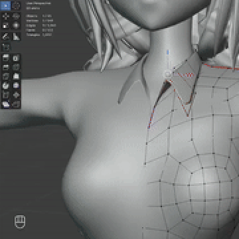Choose the Shrink/Fatten tool
This screenshot has width=239, height=239.
pyautogui.click(x=16, y=95)
